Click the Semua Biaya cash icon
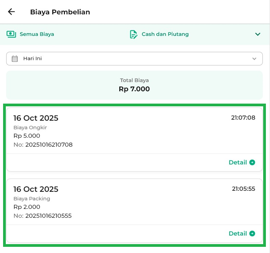270x253 pixels. pos(11,34)
